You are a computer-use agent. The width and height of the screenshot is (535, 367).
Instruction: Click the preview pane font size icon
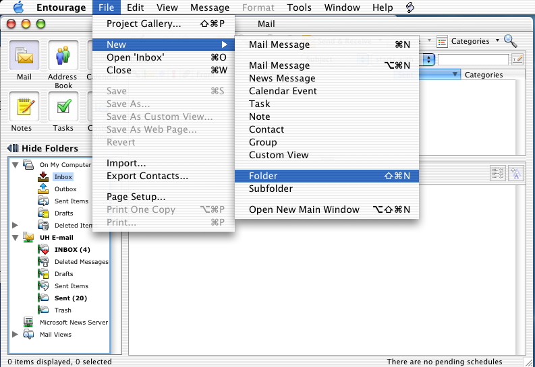pyautogui.click(x=516, y=173)
